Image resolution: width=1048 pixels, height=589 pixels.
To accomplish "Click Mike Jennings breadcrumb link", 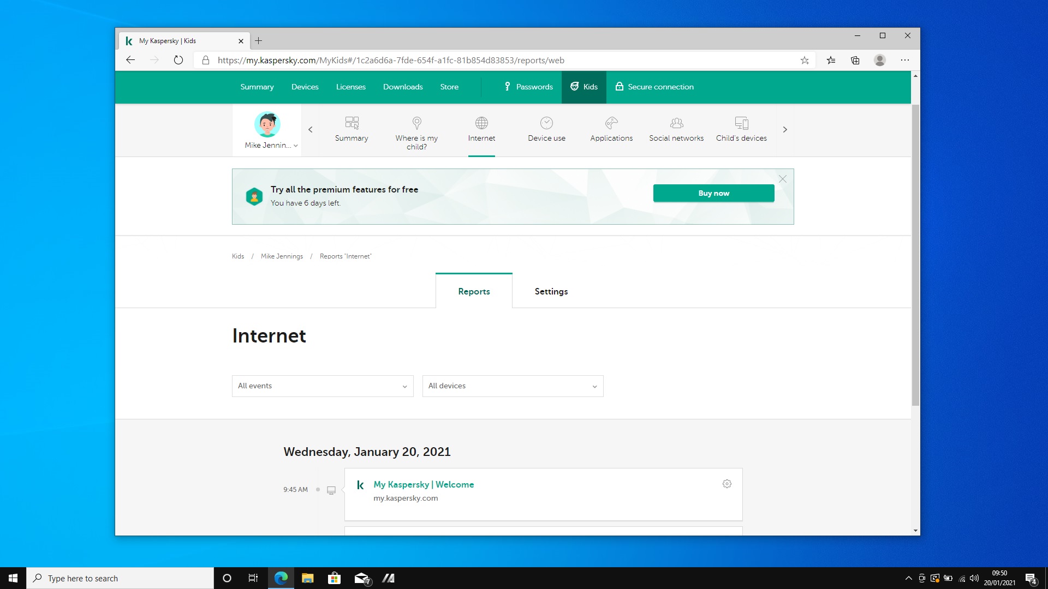I will click(282, 256).
